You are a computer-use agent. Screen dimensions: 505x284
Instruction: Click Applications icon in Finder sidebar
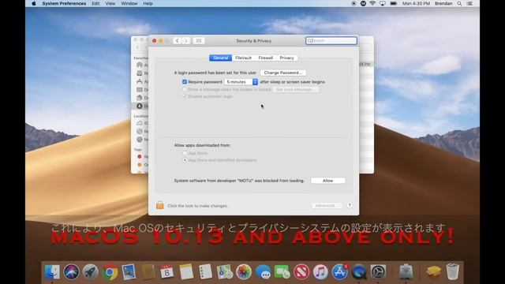(x=140, y=81)
